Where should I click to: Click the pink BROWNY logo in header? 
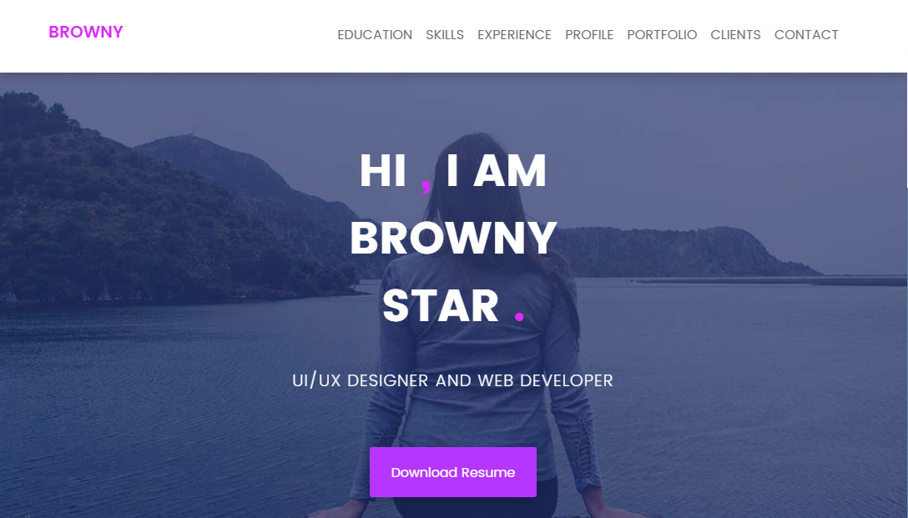(86, 32)
